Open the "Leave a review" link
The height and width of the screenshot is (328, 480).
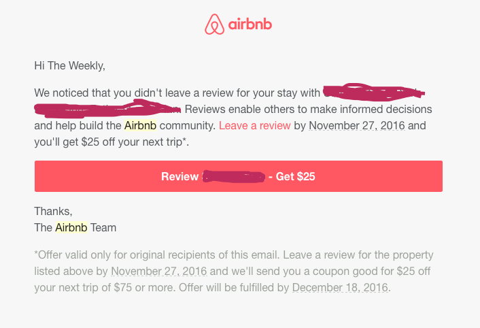pos(255,125)
